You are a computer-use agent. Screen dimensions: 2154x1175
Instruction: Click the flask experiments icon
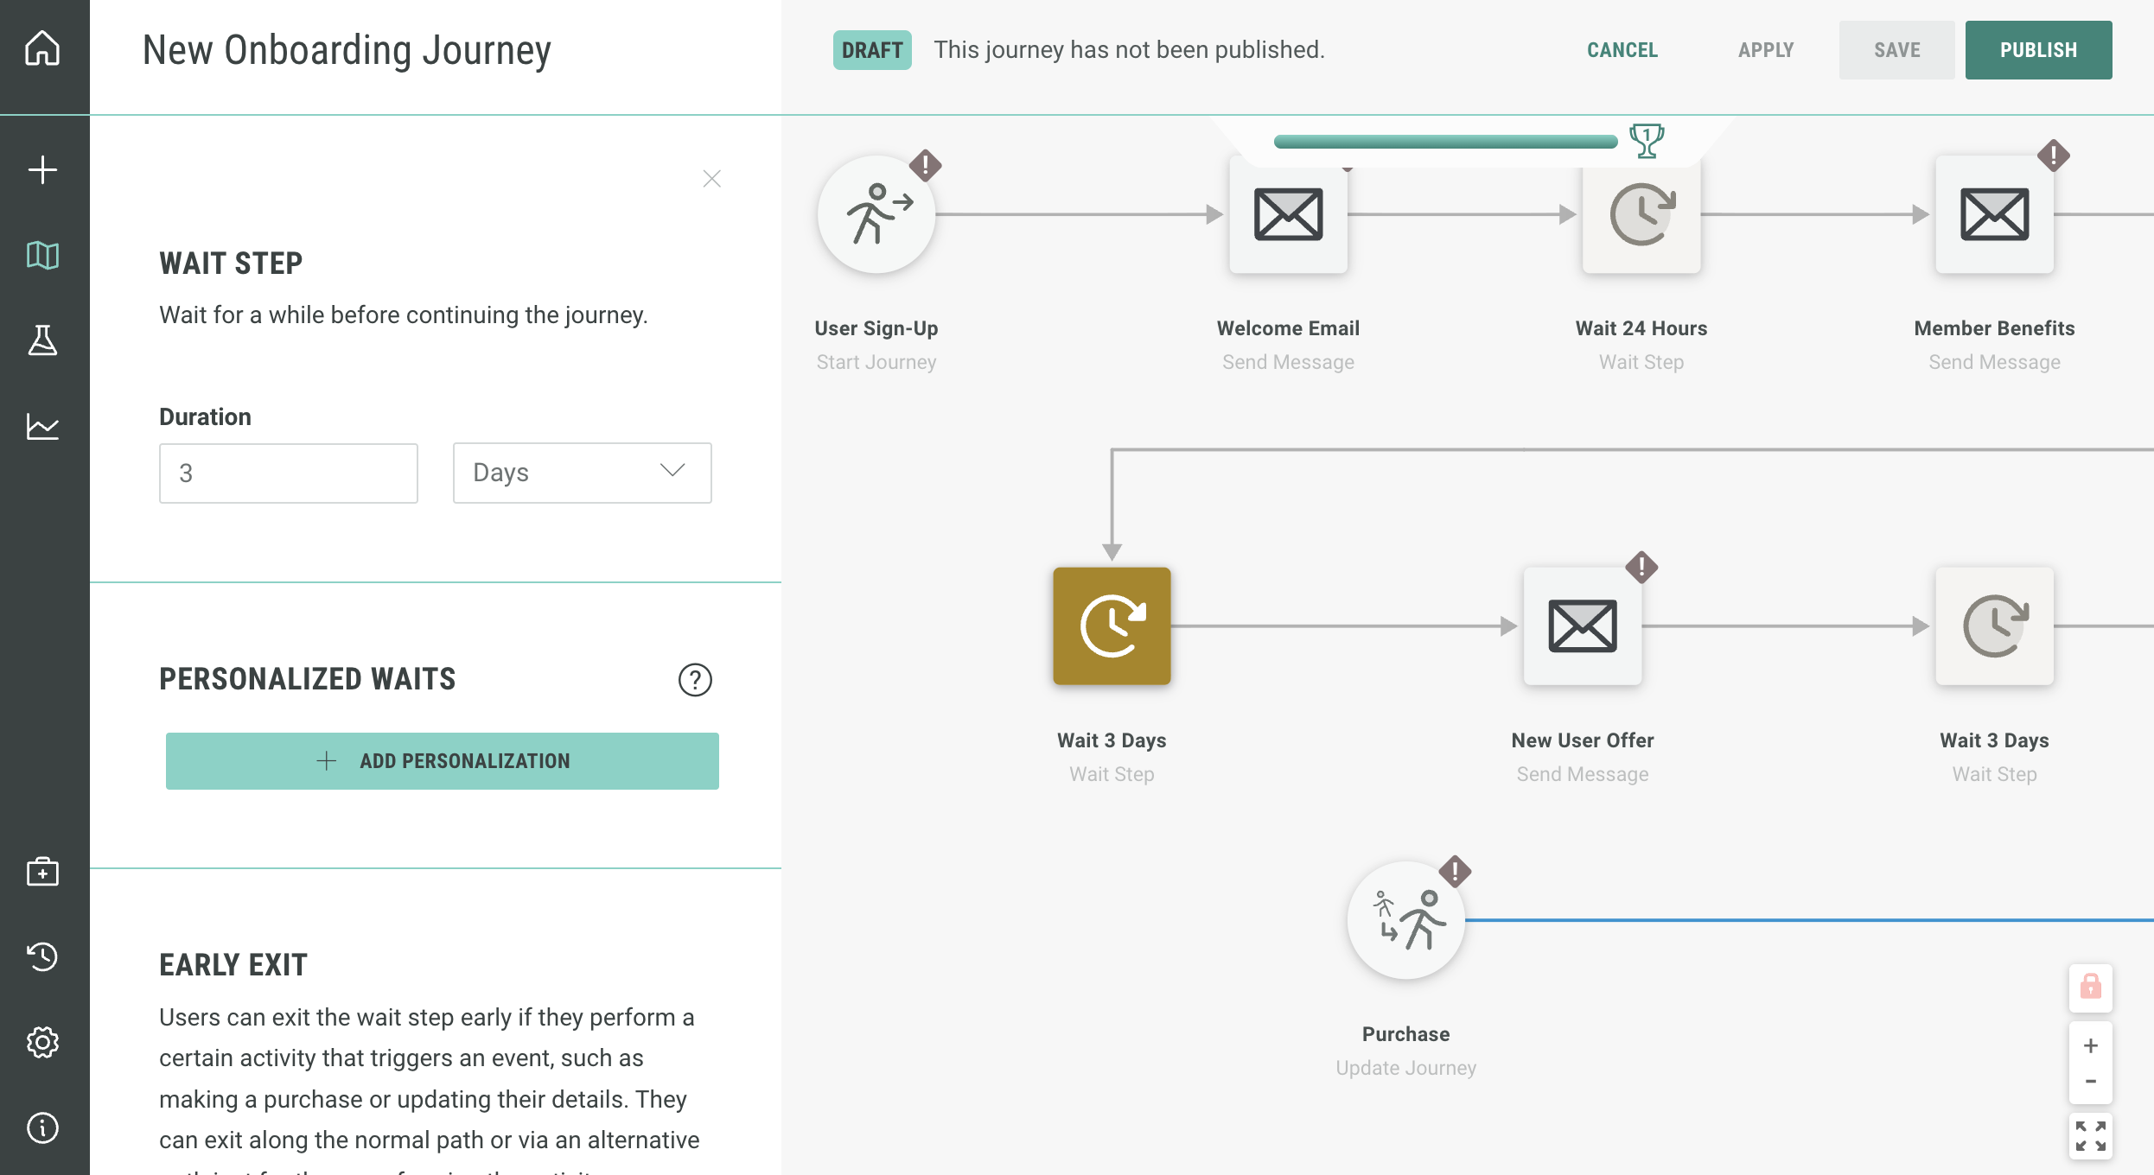pyautogui.click(x=42, y=340)
